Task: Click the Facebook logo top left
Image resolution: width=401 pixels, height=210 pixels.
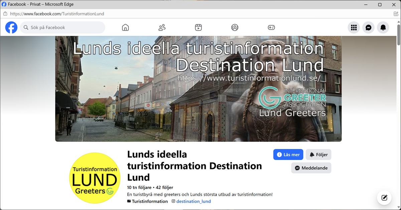Action: point(11,27)
